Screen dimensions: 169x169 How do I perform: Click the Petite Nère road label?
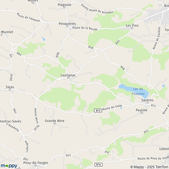36,116
